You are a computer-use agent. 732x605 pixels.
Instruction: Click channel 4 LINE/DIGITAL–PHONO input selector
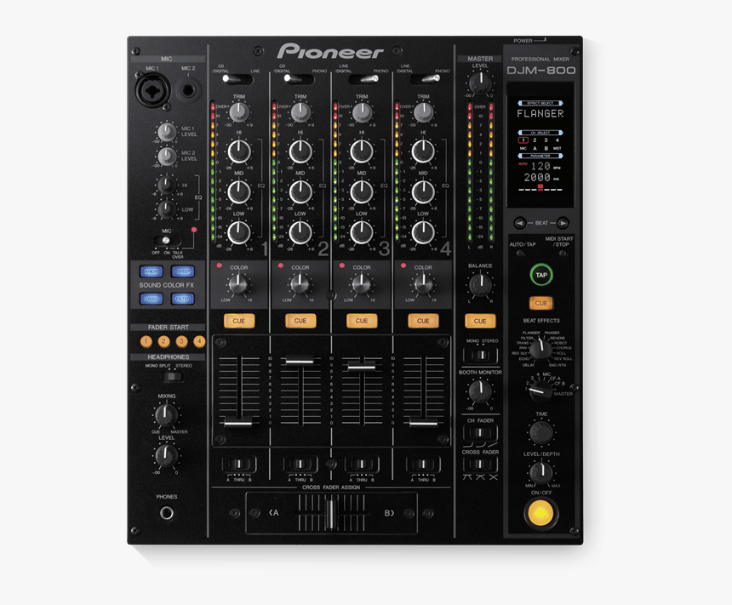pos(425,79)
